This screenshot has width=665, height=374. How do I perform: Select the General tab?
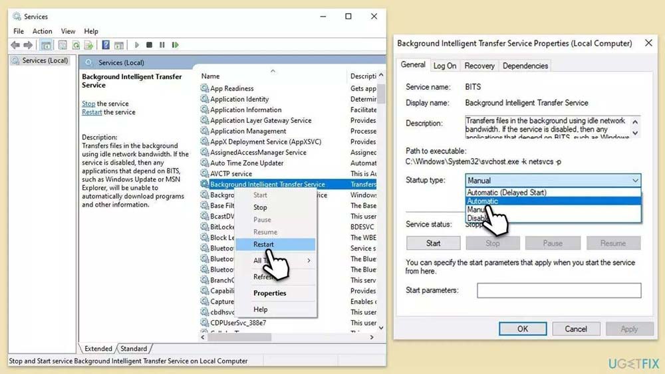pyautogui.click(x=413, y=65)
